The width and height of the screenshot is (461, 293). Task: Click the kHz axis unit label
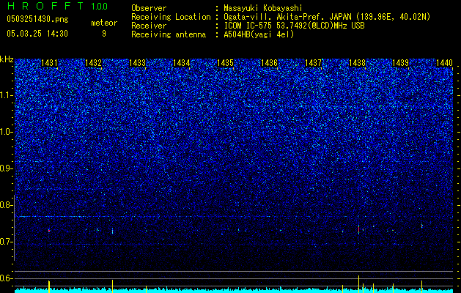[x=7, y=59]
